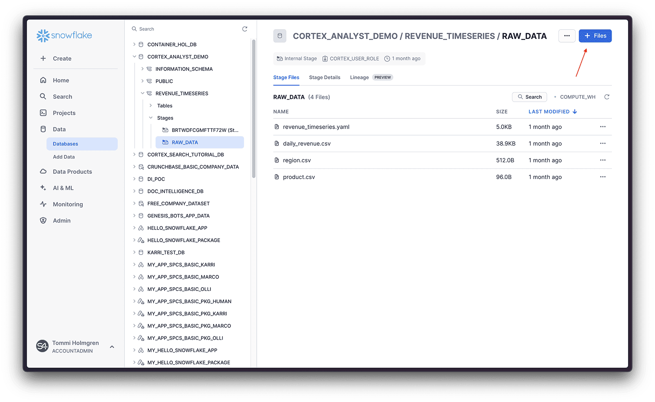The image size is (655, 402).
Task: Open actions menu for product.csv
Action: click(x=603, y=177)
